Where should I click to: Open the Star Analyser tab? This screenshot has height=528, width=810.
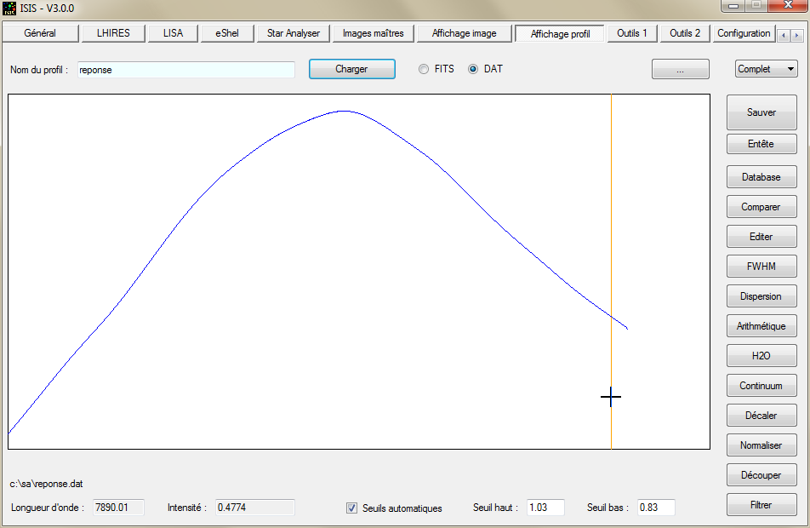click(293, 33)
